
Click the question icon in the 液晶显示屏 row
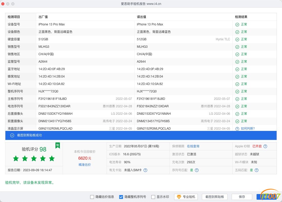click(x=237, y=129)
